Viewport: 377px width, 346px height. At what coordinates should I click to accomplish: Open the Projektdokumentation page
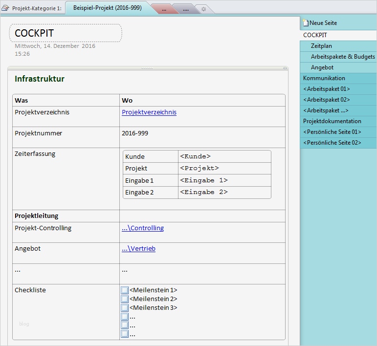pos(332,121)
